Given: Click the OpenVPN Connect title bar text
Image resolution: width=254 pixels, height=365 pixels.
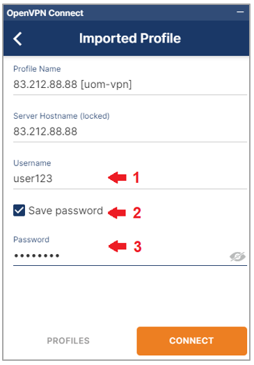Looking at the screenshot, I should (45, 13).
